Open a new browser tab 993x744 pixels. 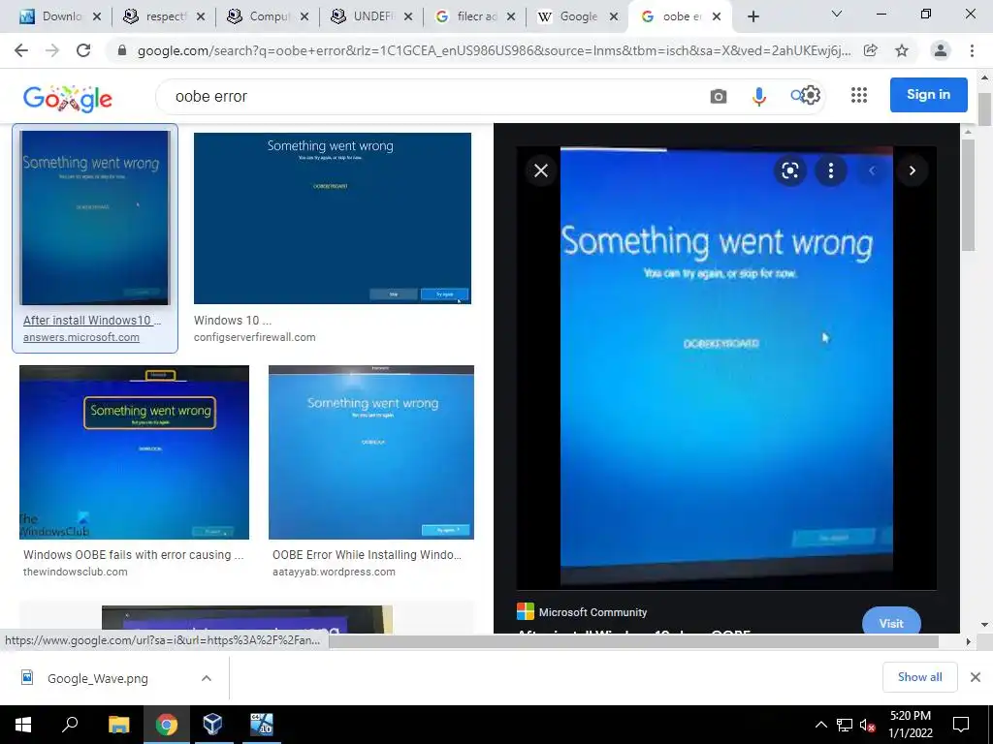[753, 16]
